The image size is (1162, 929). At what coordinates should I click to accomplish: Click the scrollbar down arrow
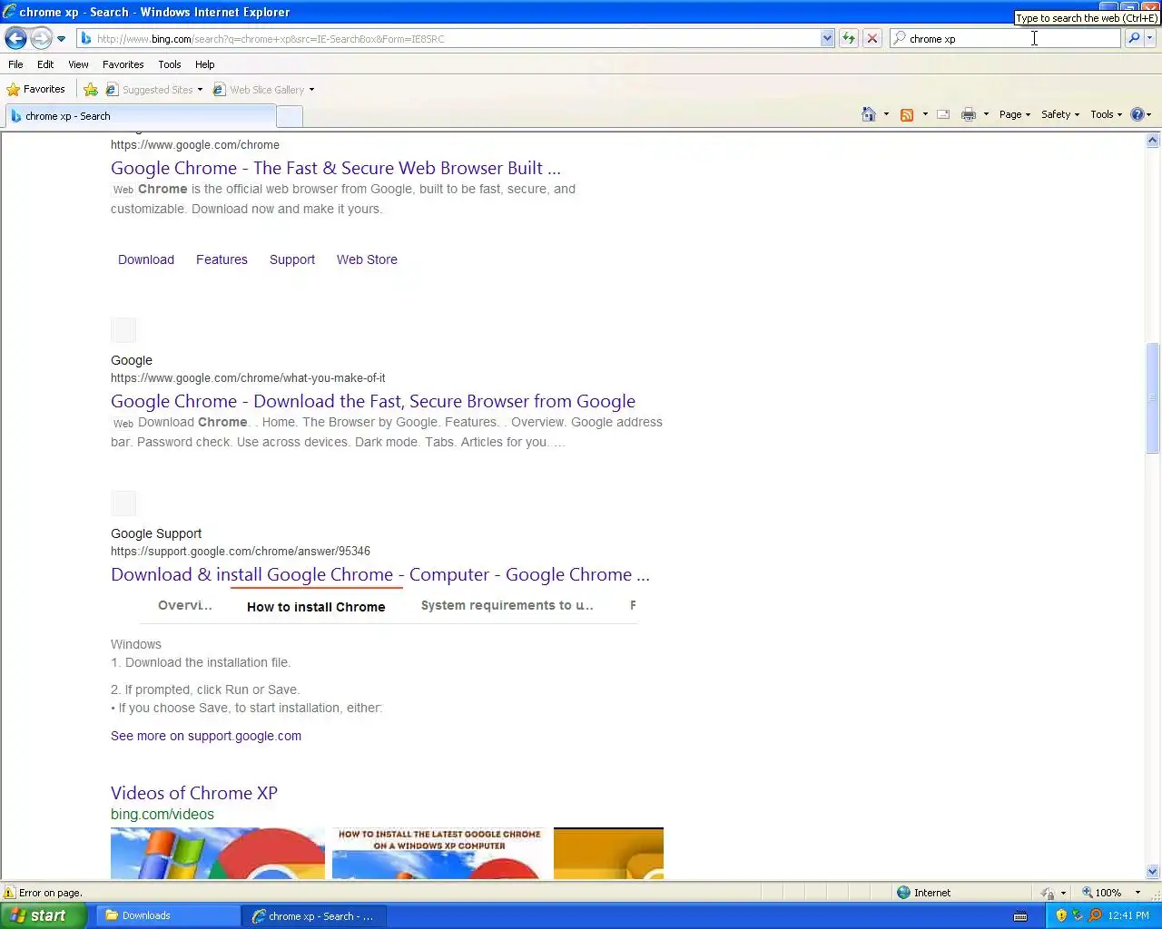coord(1153,871)
